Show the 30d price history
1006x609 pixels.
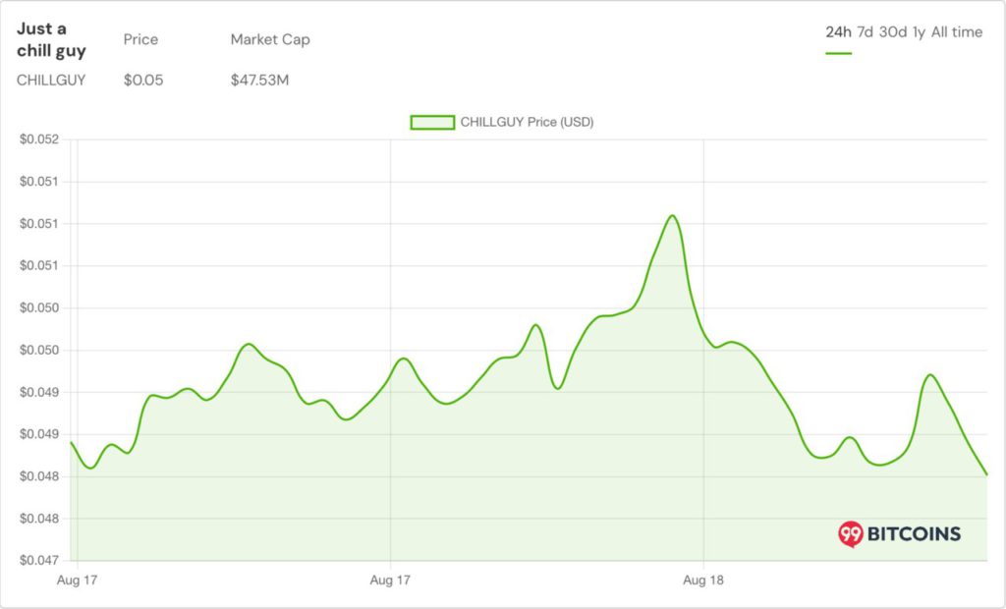[x=892, y=32]
